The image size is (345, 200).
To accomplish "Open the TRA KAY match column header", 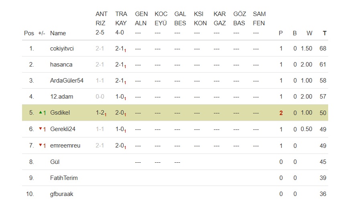I will click(121, 18).
